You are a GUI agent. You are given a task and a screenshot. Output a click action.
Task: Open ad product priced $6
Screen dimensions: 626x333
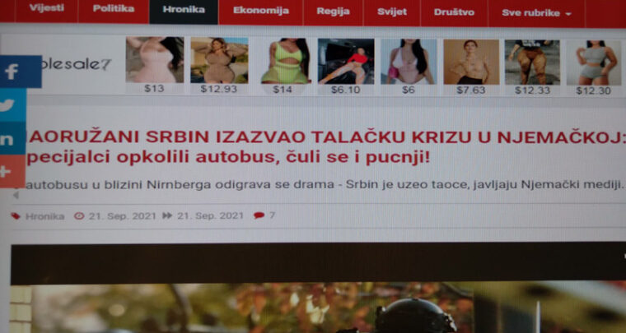(409, 67)
